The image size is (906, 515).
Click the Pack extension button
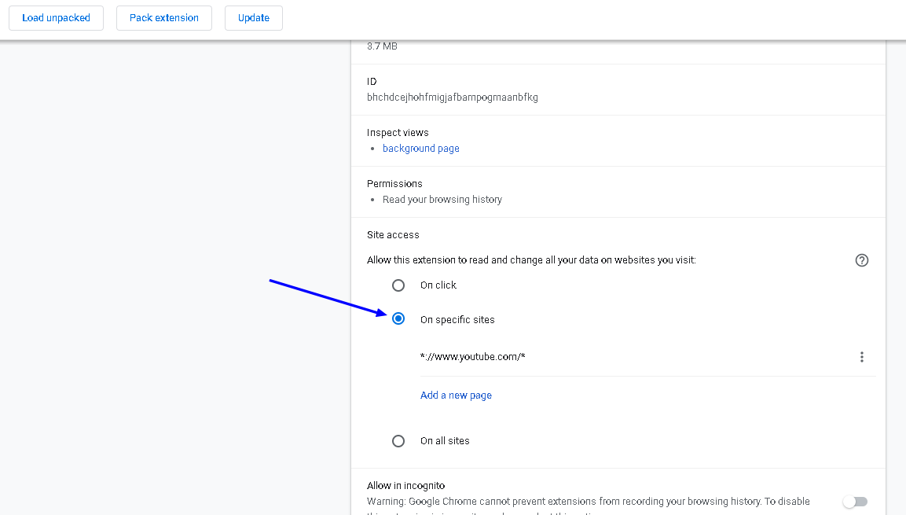[164, 18]
